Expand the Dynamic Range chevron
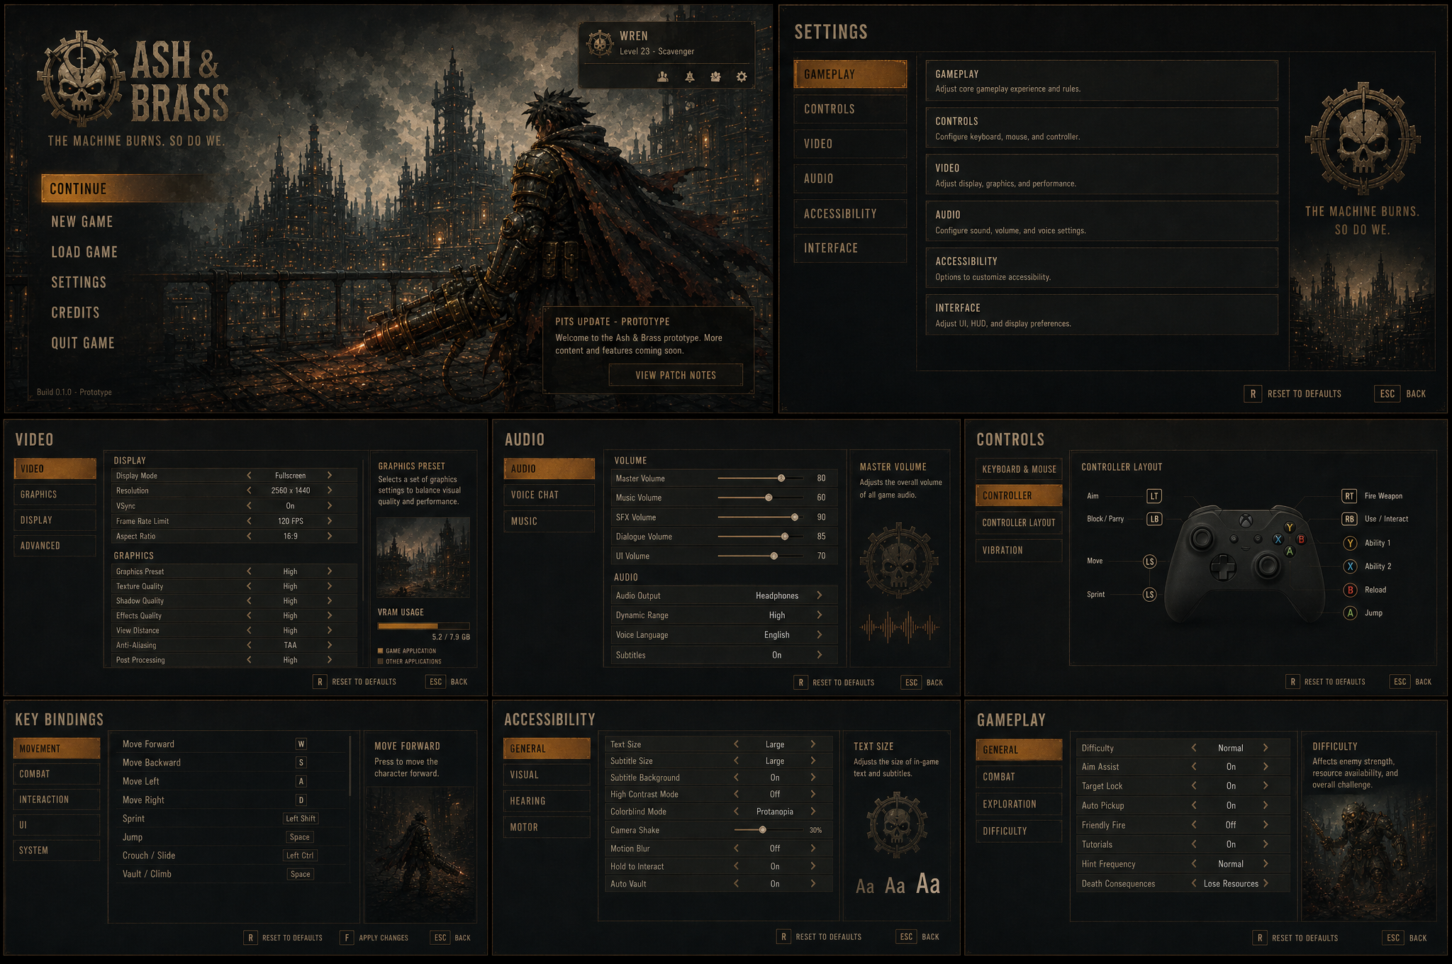1452x964 pixels. (x=819, y=615)
